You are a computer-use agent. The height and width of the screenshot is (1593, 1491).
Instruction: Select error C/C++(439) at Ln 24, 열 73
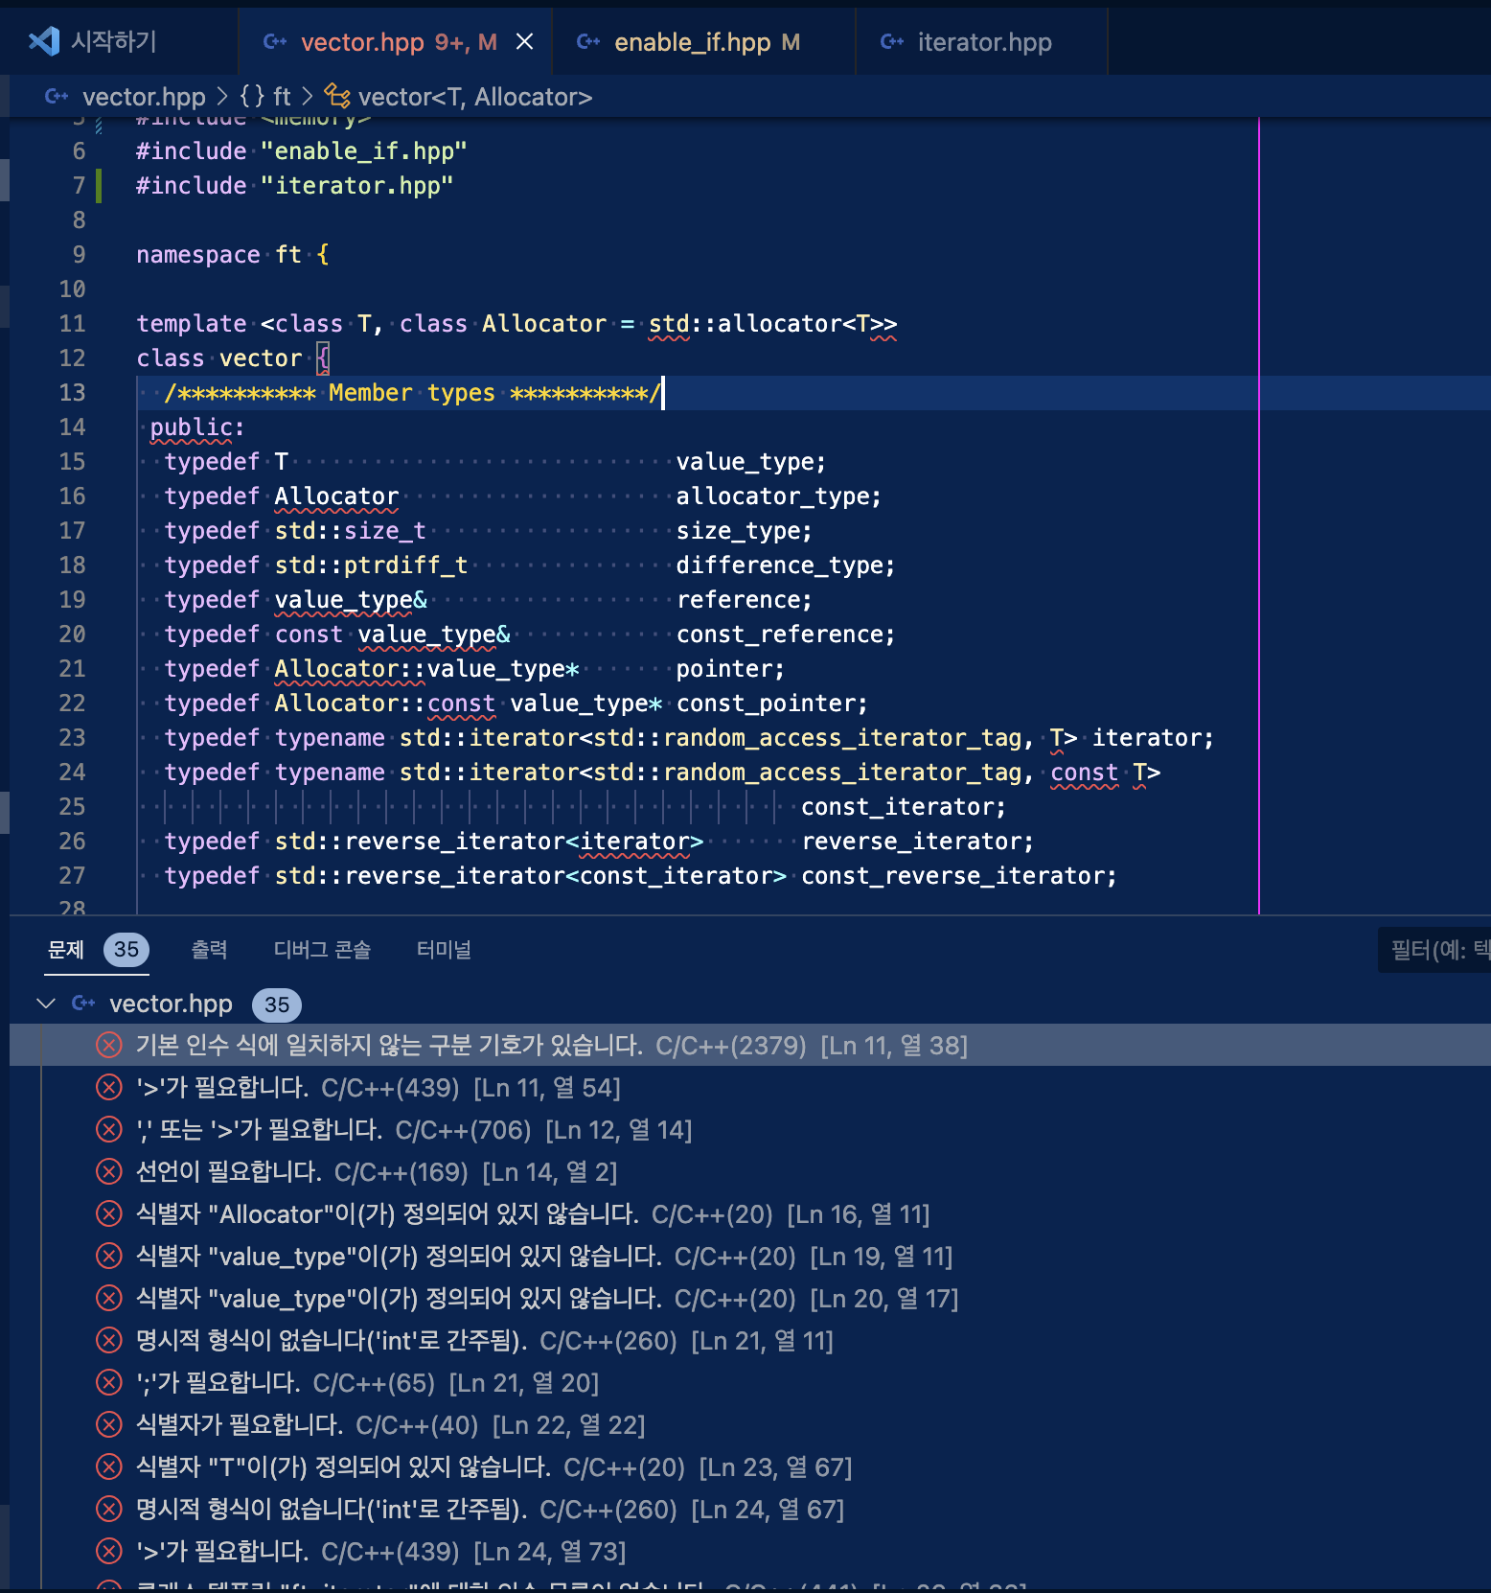coord(750,1551)
